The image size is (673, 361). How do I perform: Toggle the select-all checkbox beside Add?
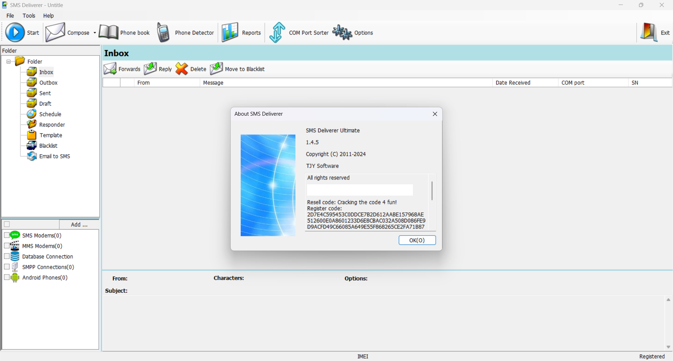click(7, 224)
